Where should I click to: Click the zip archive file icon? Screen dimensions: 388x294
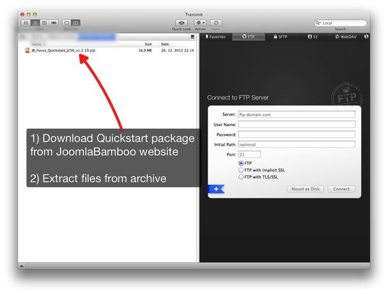(x=27, y=50)
